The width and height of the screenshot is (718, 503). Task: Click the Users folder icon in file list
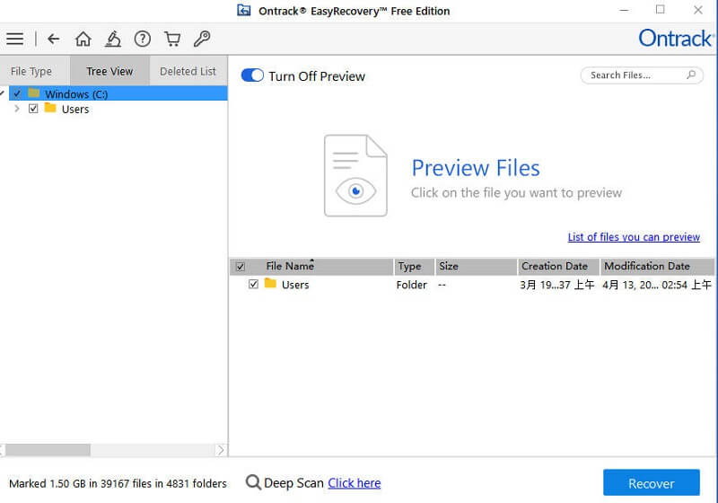[270, 284]
